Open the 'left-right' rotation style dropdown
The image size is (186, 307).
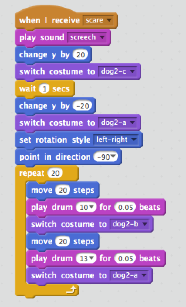(x=116, y=140)
